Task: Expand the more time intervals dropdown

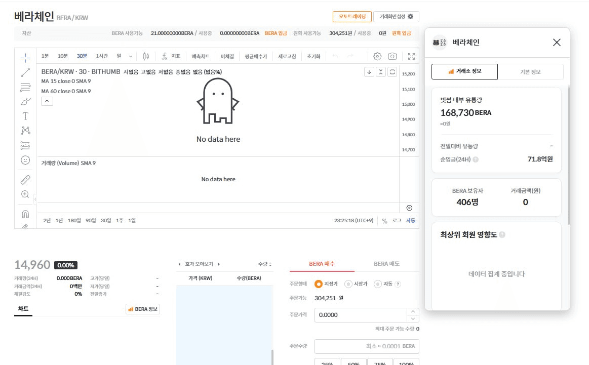Action: click(130, 56)
